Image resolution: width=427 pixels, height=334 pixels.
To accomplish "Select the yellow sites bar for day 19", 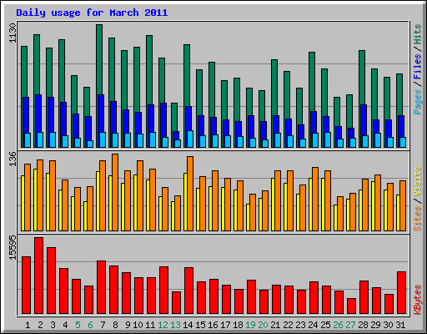I will click(x=248, y=217).
